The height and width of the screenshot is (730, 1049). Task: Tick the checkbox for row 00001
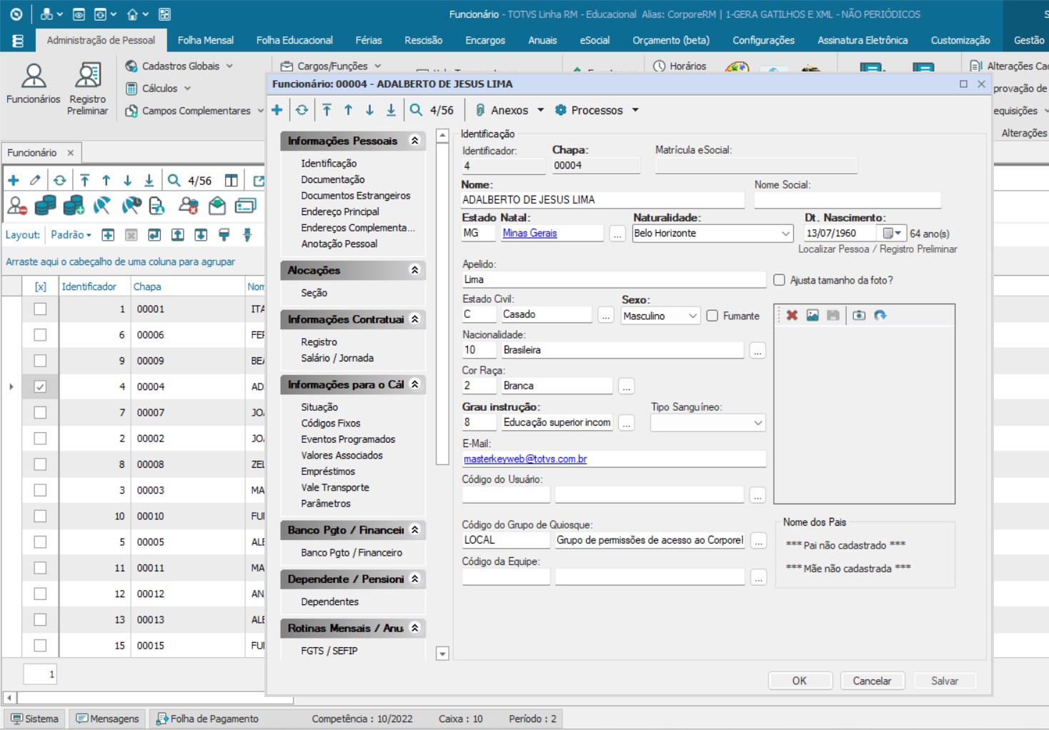click(x=40, y=309)
